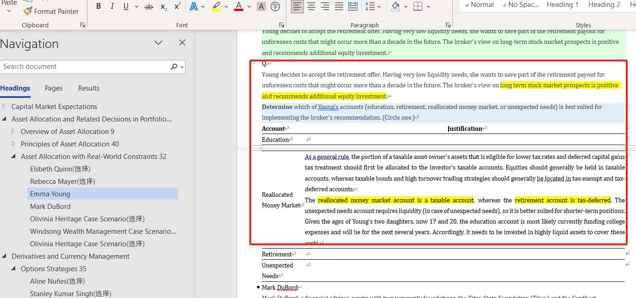Image resolution: width=636 pixels, height=298 pixels.
Task: Go to the Mark DuBord heading
Action: coord(50,207)
